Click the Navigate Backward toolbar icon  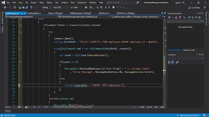5,7
